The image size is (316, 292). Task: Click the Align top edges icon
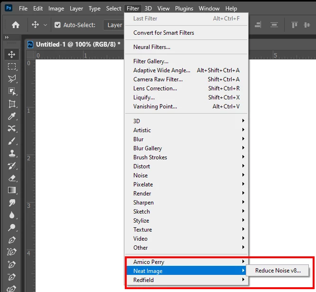pyautogui.click(x=295, y=25)
